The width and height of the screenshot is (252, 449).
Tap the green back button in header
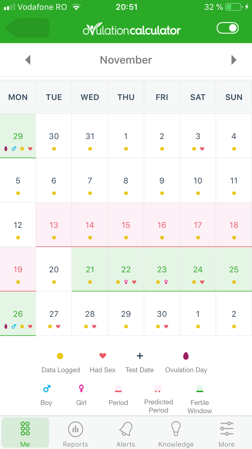tap(27, 28)
